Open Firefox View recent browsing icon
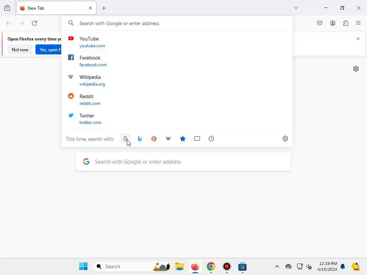The height and width of the screenshot is (275, 367). click(x=7, y=8)
